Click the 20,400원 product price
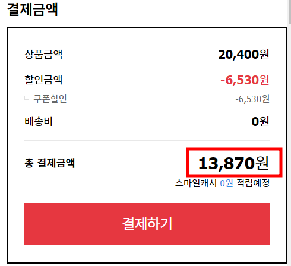 243,55
